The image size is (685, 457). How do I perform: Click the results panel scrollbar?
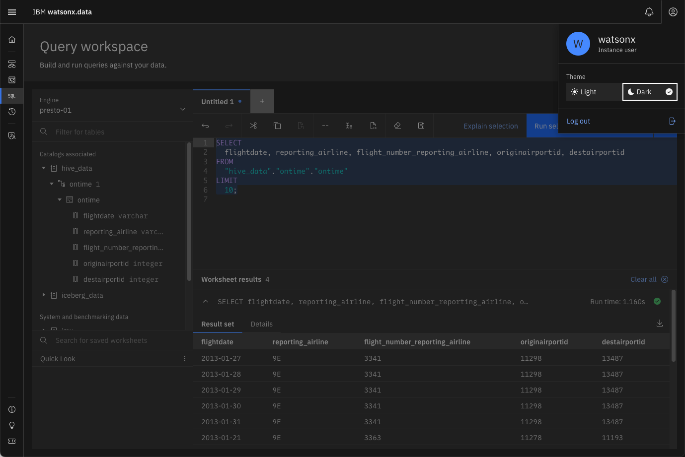[x=674, y=326]
